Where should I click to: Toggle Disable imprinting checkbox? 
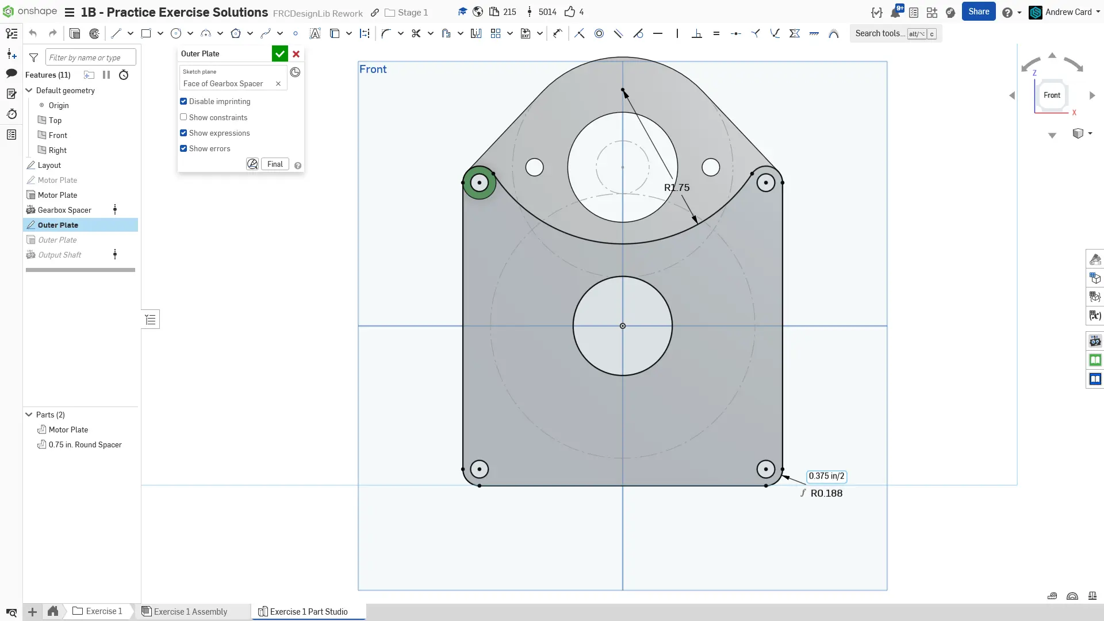point(183,101)
